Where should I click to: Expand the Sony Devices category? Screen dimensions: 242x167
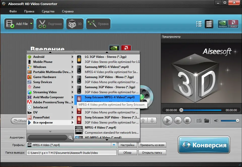(x=50, y=82)
